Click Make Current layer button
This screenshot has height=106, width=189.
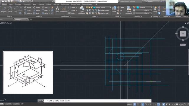(104, 10)
